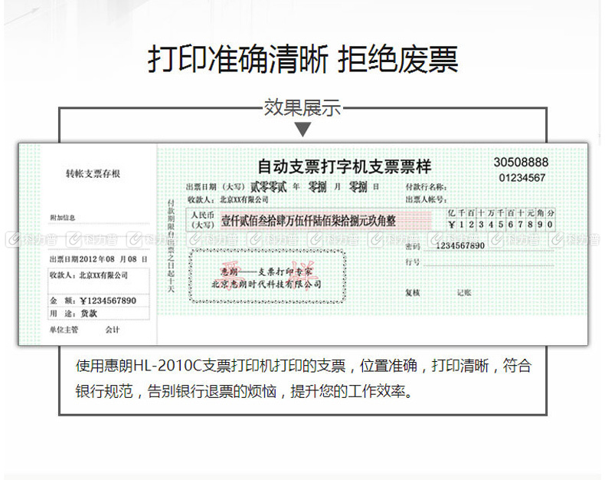This screenshot has height=480, width=605.
Task: Click the label 复核
Action: point(413,293)
